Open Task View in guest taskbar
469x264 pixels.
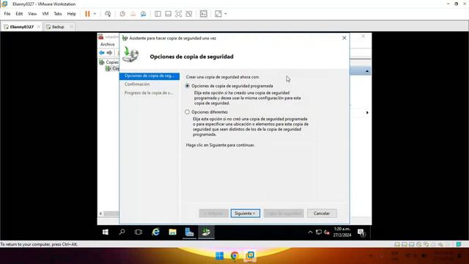coord(139,232)
